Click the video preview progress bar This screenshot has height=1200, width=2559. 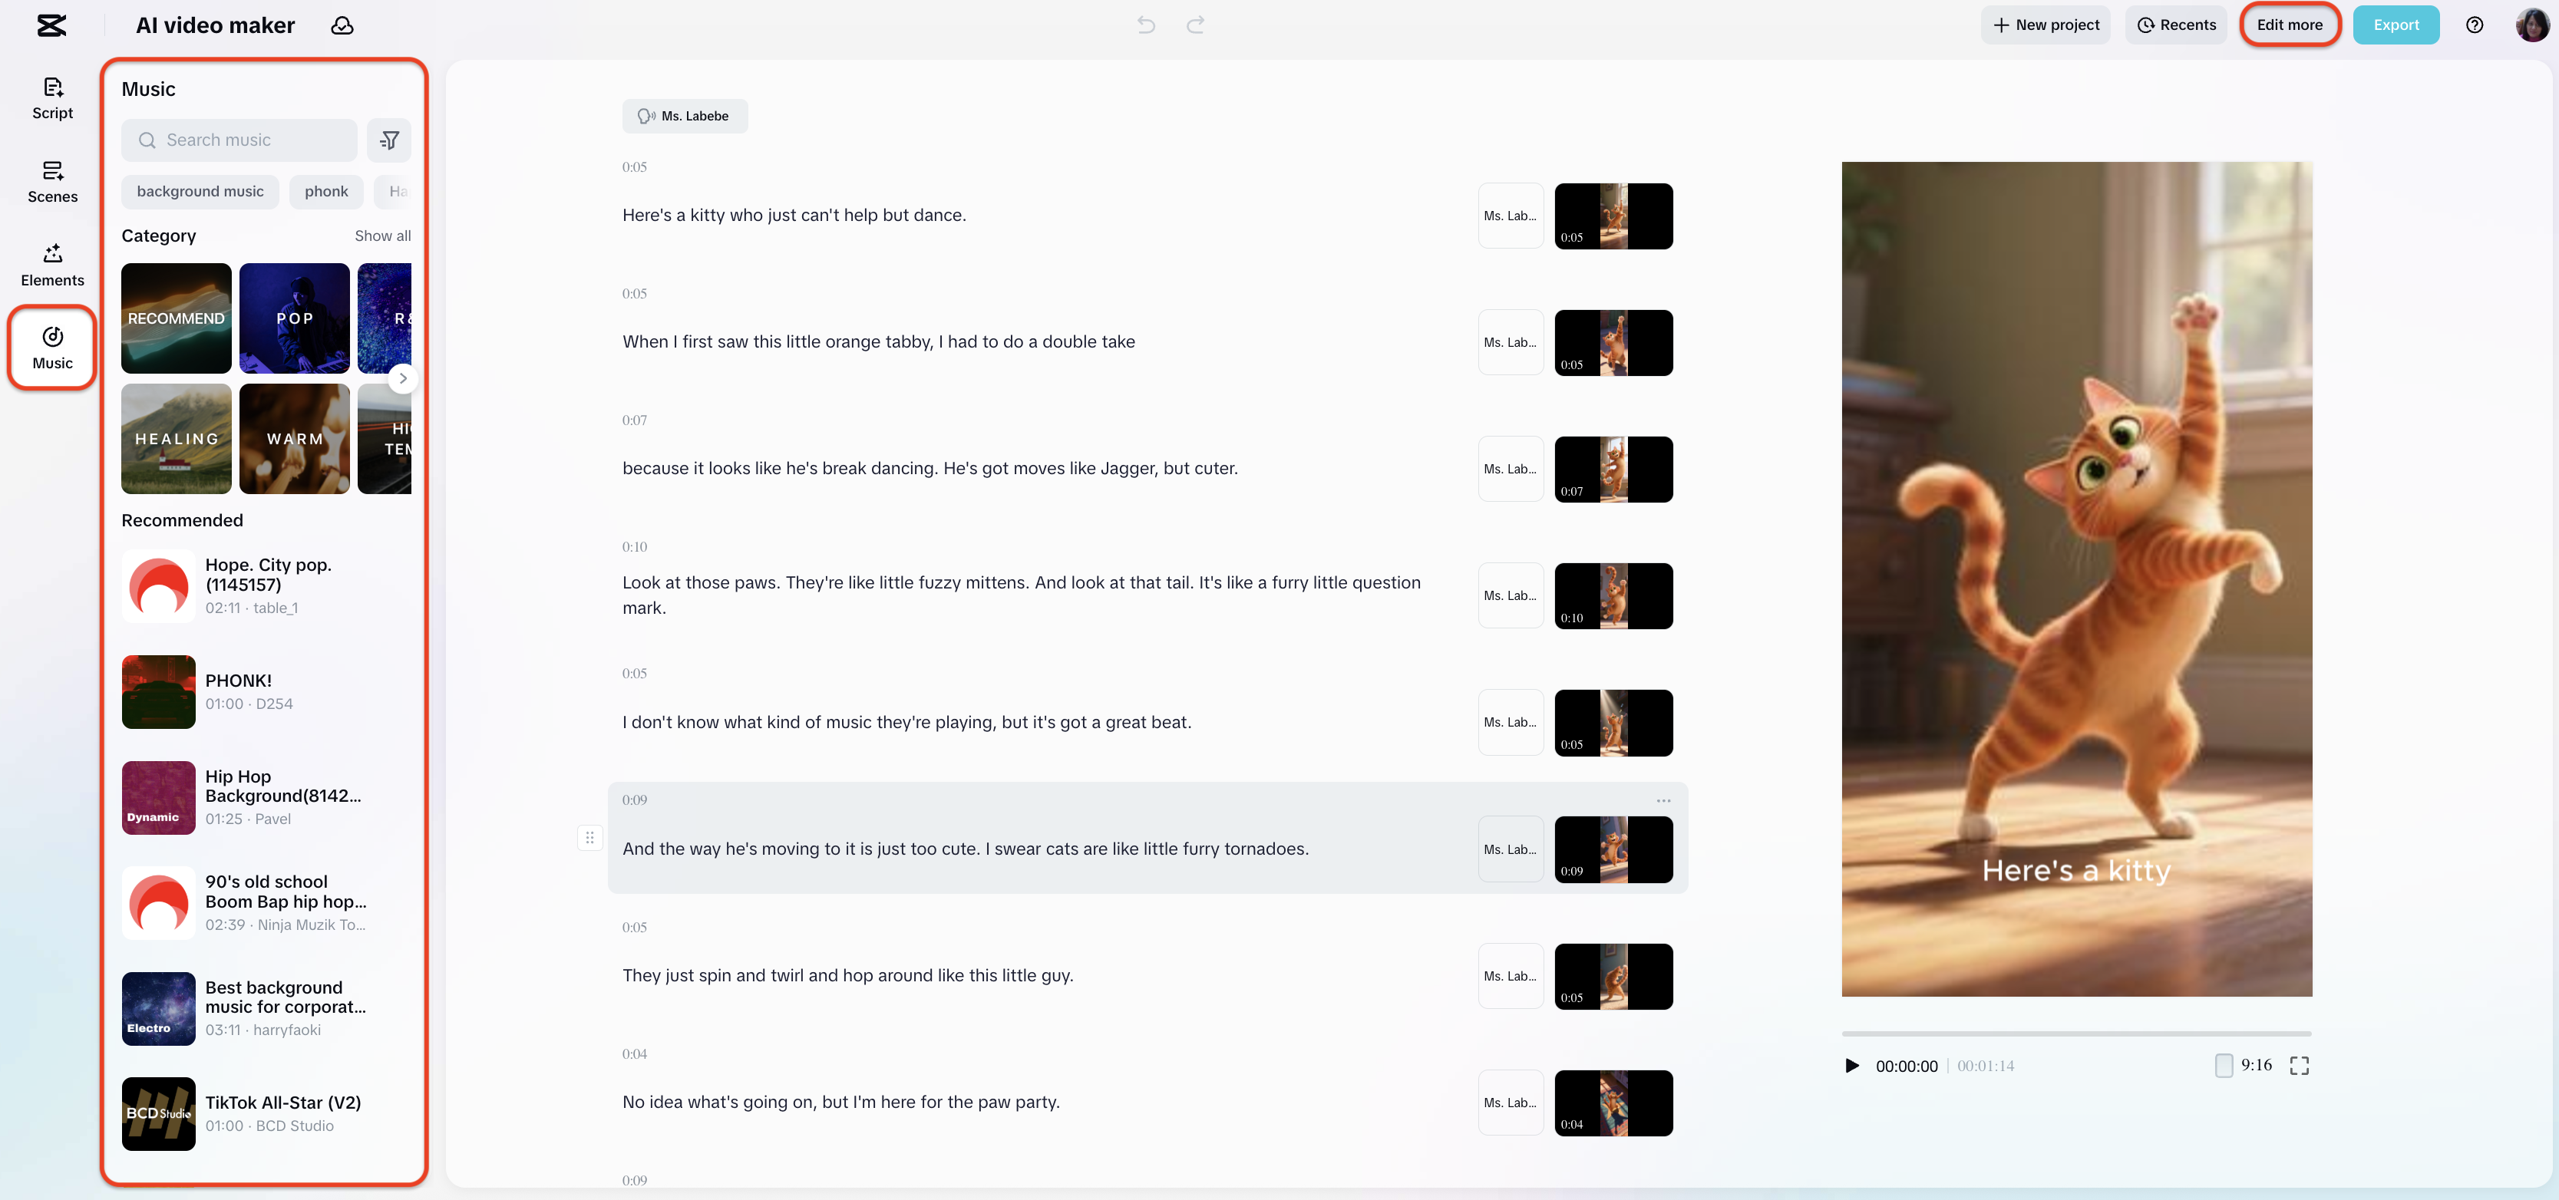pos(2075,1033)
